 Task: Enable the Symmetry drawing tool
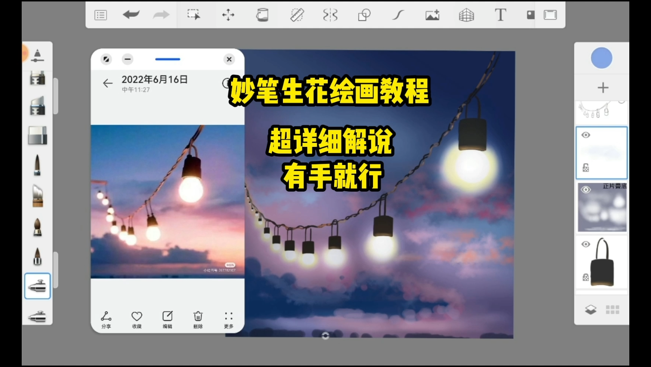click(x=330, y=14)
